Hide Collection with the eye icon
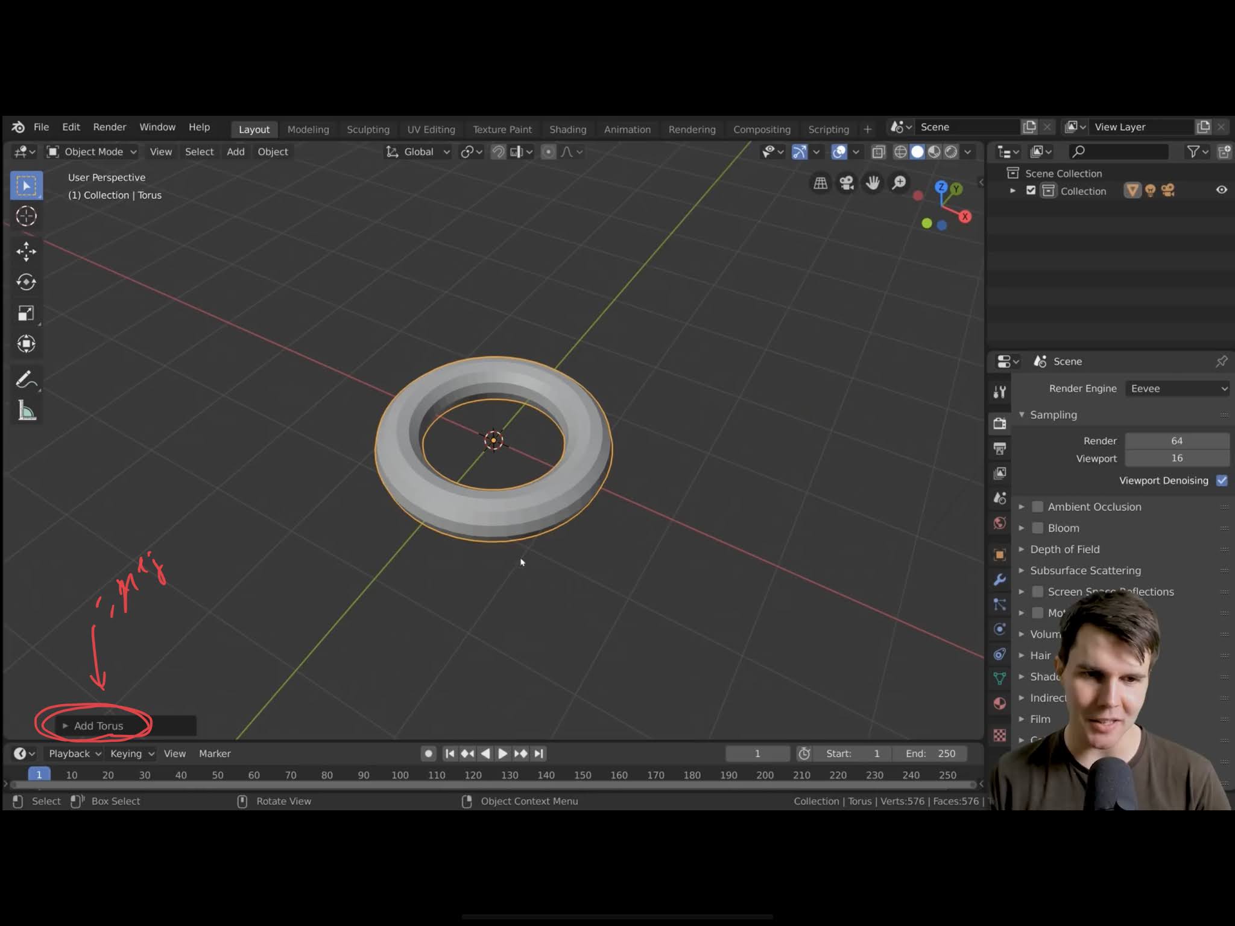 pyautogui.click(x=1221, y=190)
